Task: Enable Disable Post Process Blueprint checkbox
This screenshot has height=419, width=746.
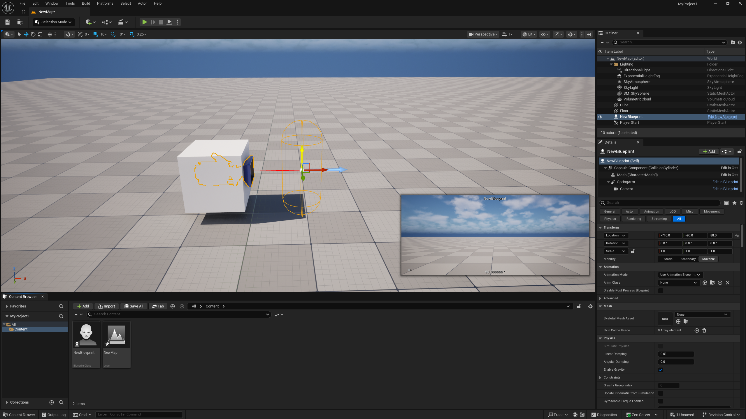Action: [x=661, y=291]
